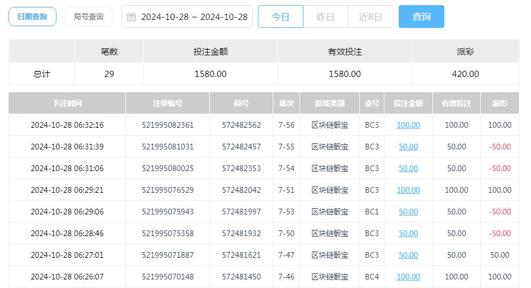Image resolution: width=531 pixels, height=288 pixels.
Task: Open 50.00 bet link for round 7-47
Action: coord(408,255)
